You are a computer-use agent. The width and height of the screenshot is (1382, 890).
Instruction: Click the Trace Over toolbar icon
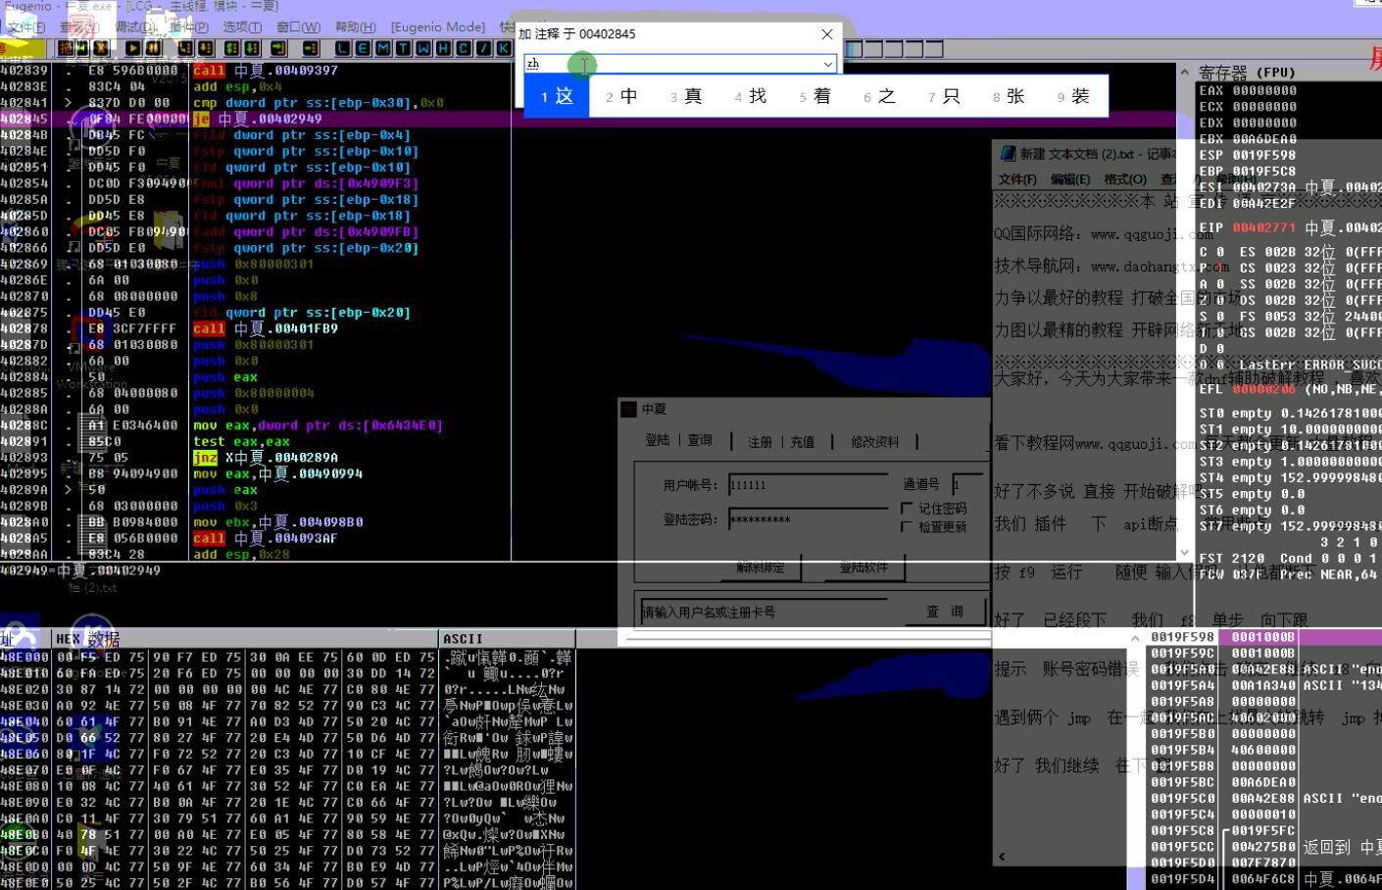[252, 48]
